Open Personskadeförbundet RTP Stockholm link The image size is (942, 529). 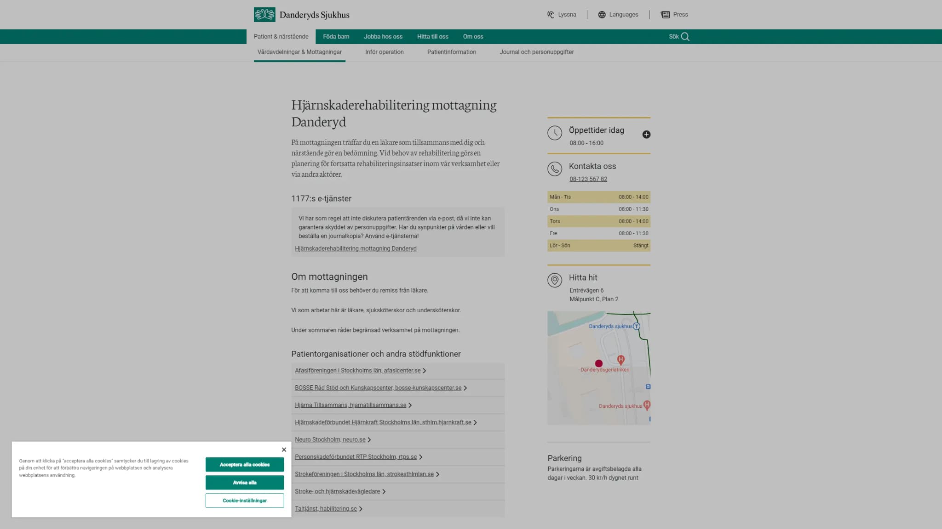click(x=356, y=457)
